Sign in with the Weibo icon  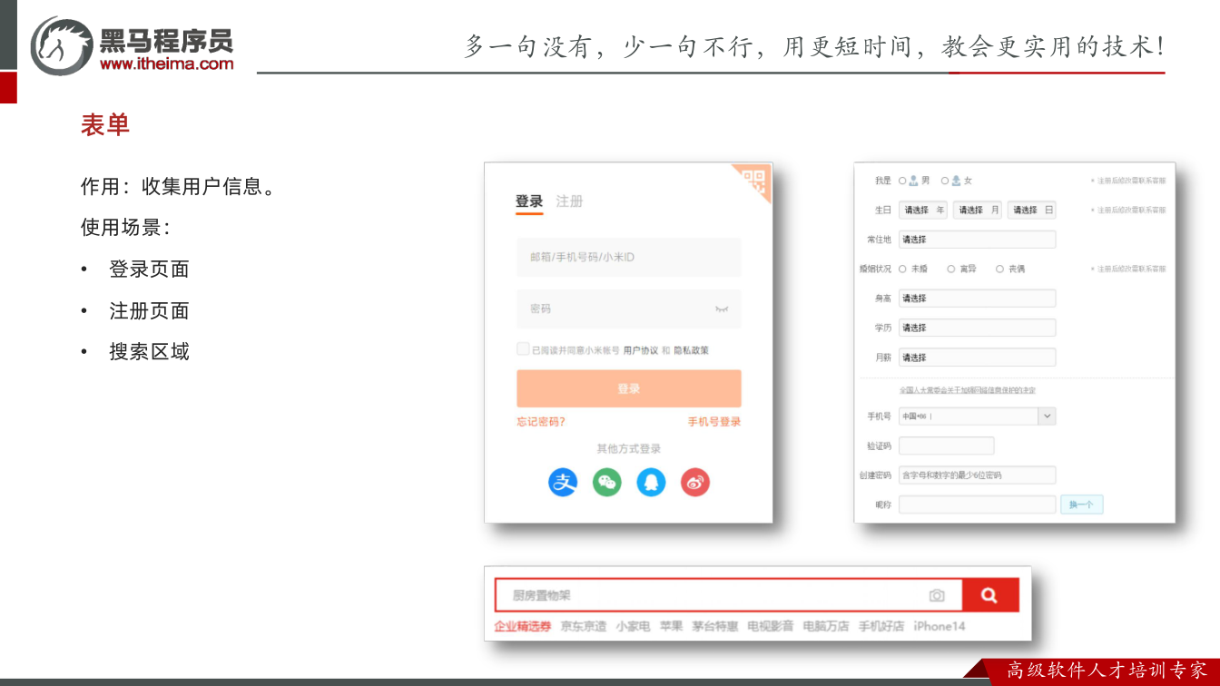tap(695, 482)
